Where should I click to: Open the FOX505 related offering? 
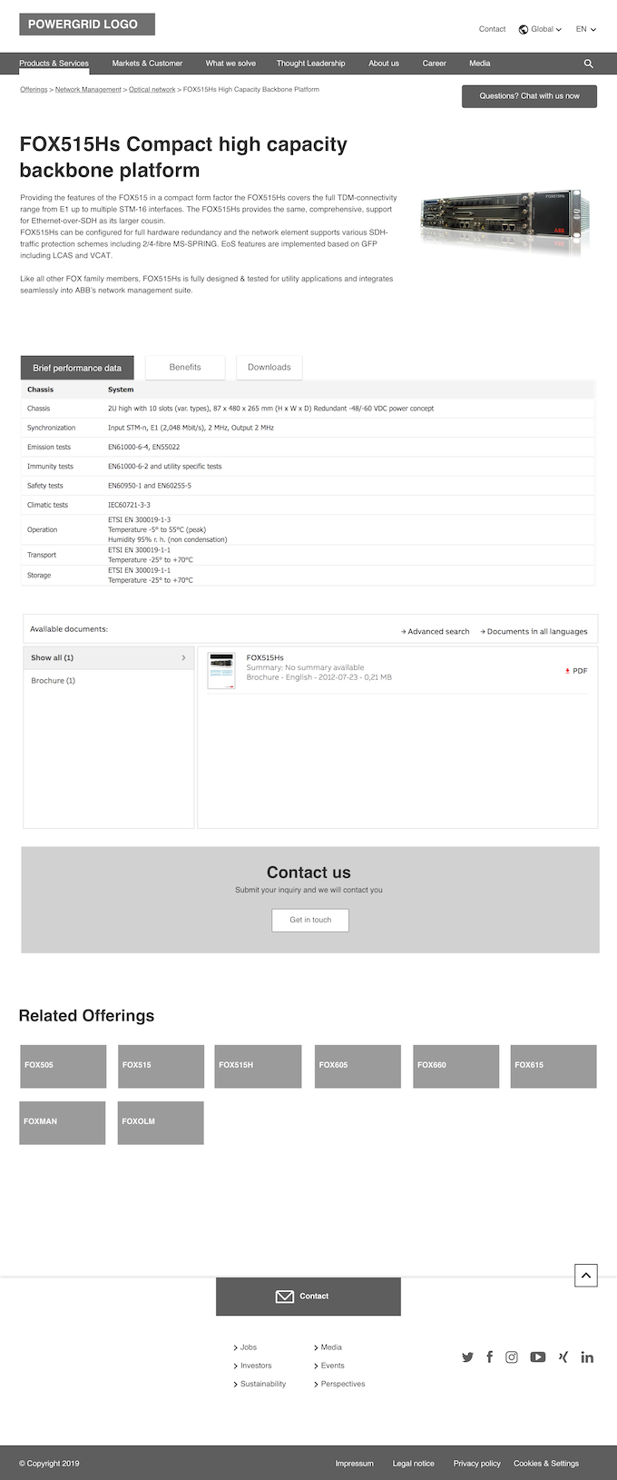tap(63, 1066)
